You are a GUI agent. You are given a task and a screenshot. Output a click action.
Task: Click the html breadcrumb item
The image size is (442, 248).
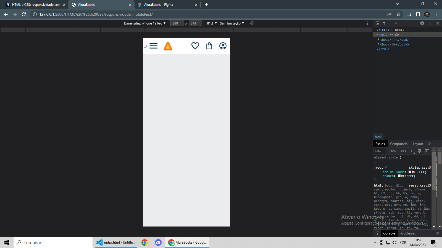(x=378, y=137)
